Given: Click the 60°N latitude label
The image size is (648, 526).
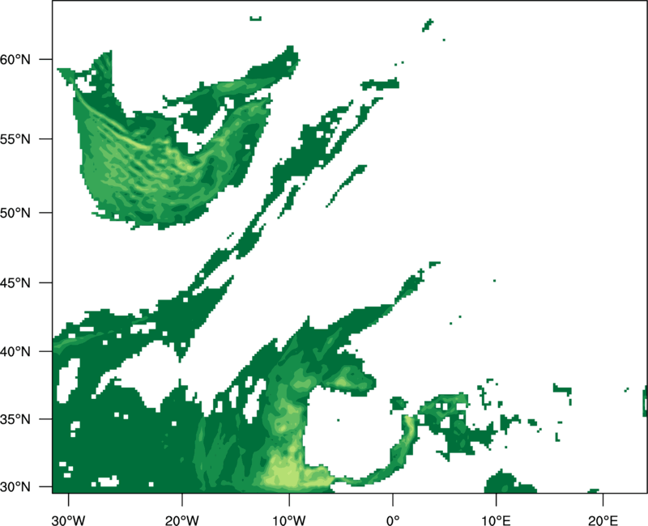Looking at the screenshot, I should click(x=15, y=60).
